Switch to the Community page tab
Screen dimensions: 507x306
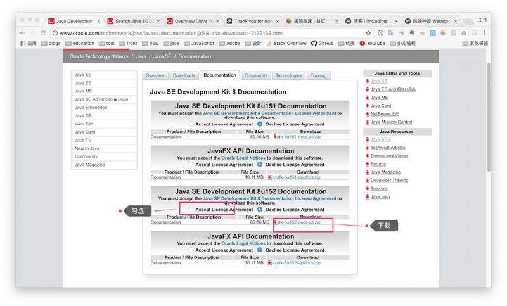click(256, 75)
